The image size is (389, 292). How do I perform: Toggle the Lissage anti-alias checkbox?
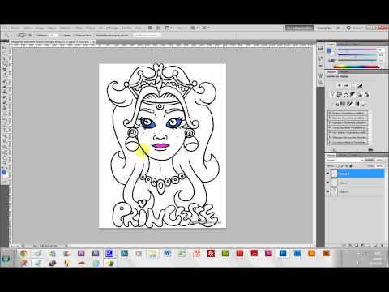click(61, 35)
